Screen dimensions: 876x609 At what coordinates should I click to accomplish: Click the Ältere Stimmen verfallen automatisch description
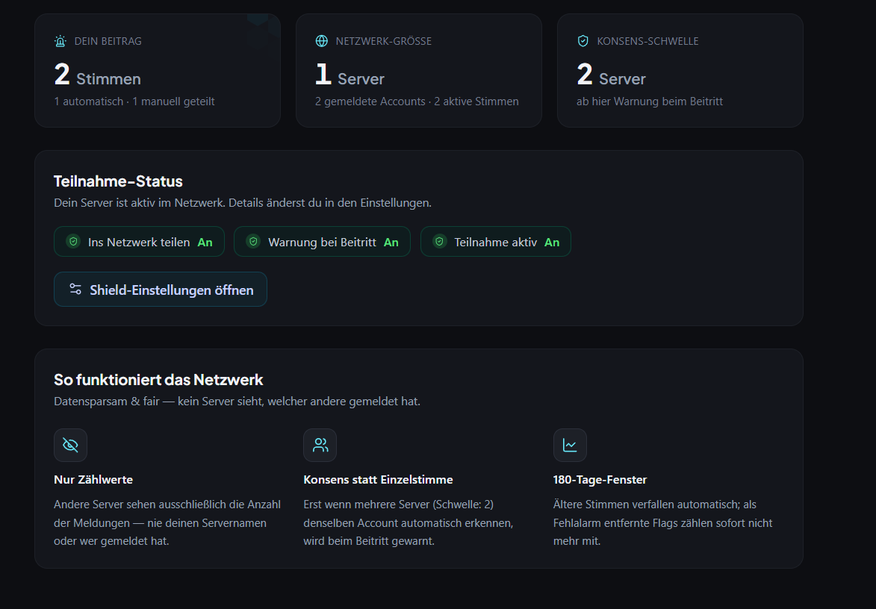coord(662,522)
